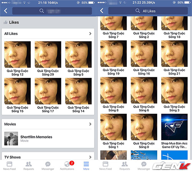Open Messenger tab on right screen
192x171 pixels.
[144, 166]
